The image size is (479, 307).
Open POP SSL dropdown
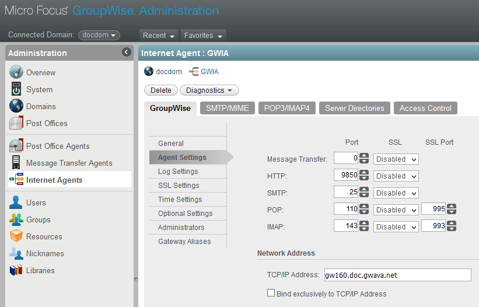[x=396, y=210]
